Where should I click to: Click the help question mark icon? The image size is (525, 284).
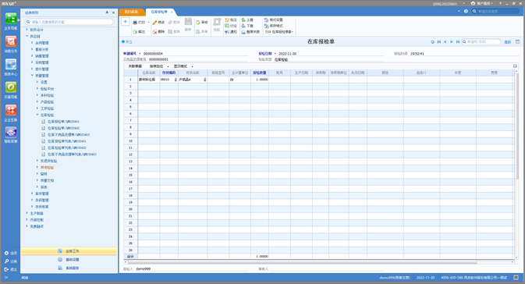[x=466, y=12]
